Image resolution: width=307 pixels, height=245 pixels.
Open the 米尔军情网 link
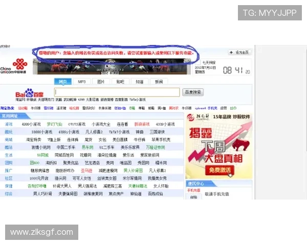132,178
